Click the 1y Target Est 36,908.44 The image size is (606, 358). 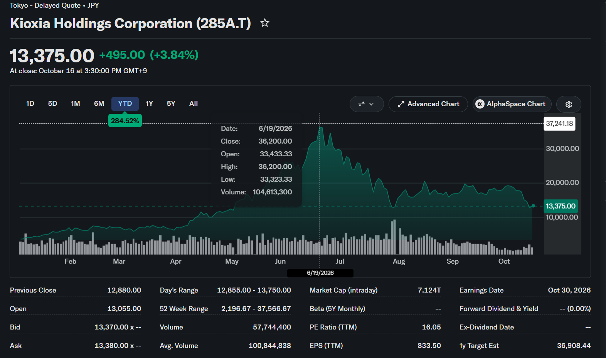pos(574,346)
